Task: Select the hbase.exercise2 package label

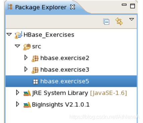Action: (x=65, y=58)
